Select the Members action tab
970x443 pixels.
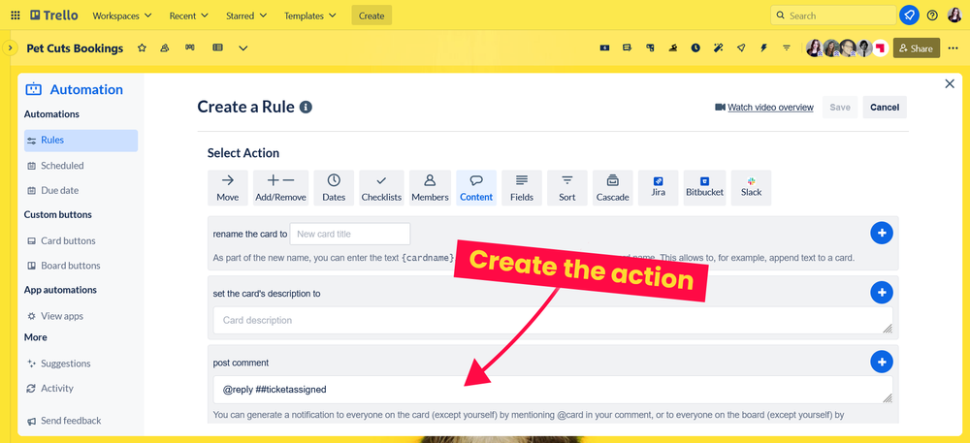tap(430, 188)
